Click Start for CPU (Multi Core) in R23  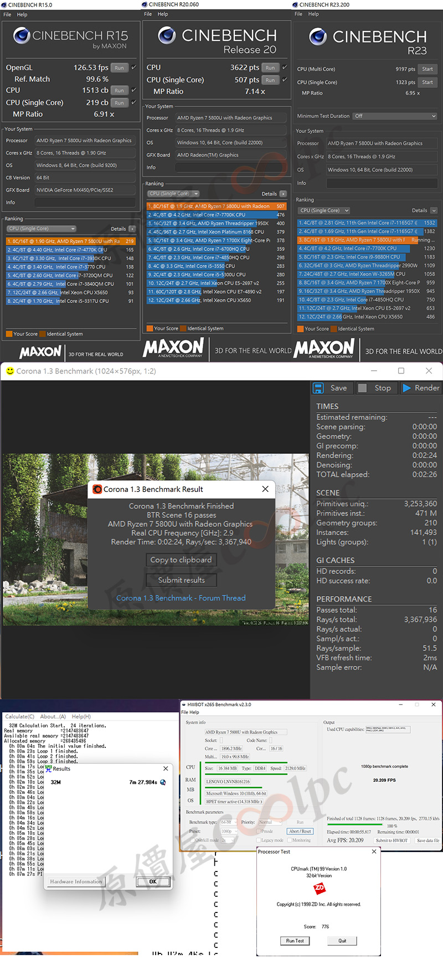427,69
